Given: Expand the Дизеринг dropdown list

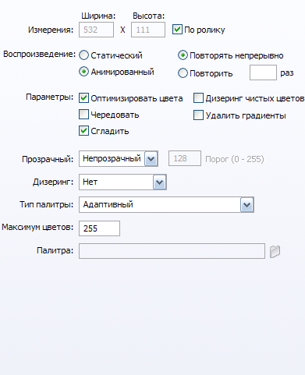Looking at the screenshot, I should coord(159,182).
